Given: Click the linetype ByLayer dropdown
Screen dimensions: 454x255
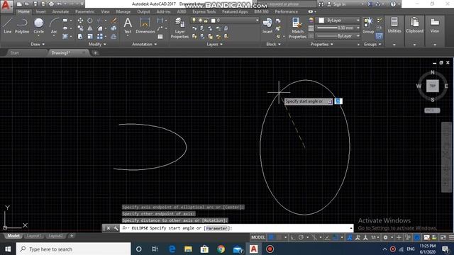Looking at the screenshot, I should tap(338, 36).
